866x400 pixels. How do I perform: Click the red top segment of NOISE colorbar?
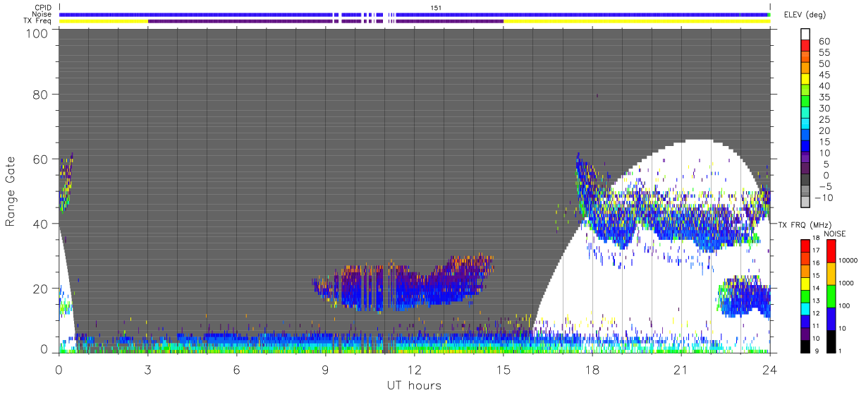pyautogui.click(x=830, y=251)
